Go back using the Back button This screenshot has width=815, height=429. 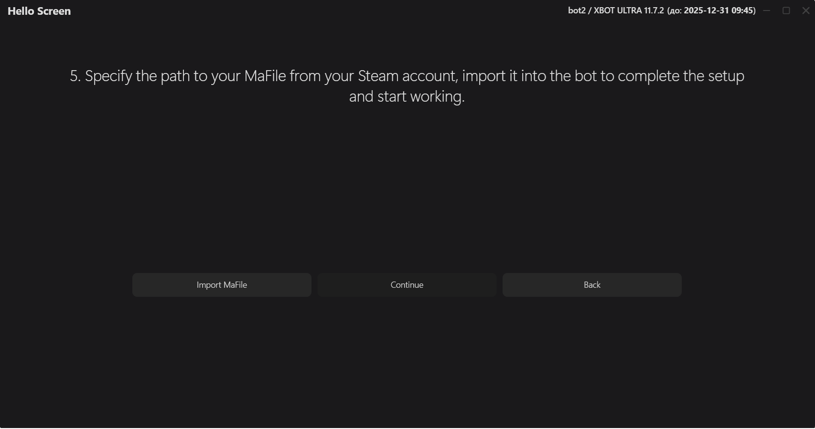(x=592, y=285)
